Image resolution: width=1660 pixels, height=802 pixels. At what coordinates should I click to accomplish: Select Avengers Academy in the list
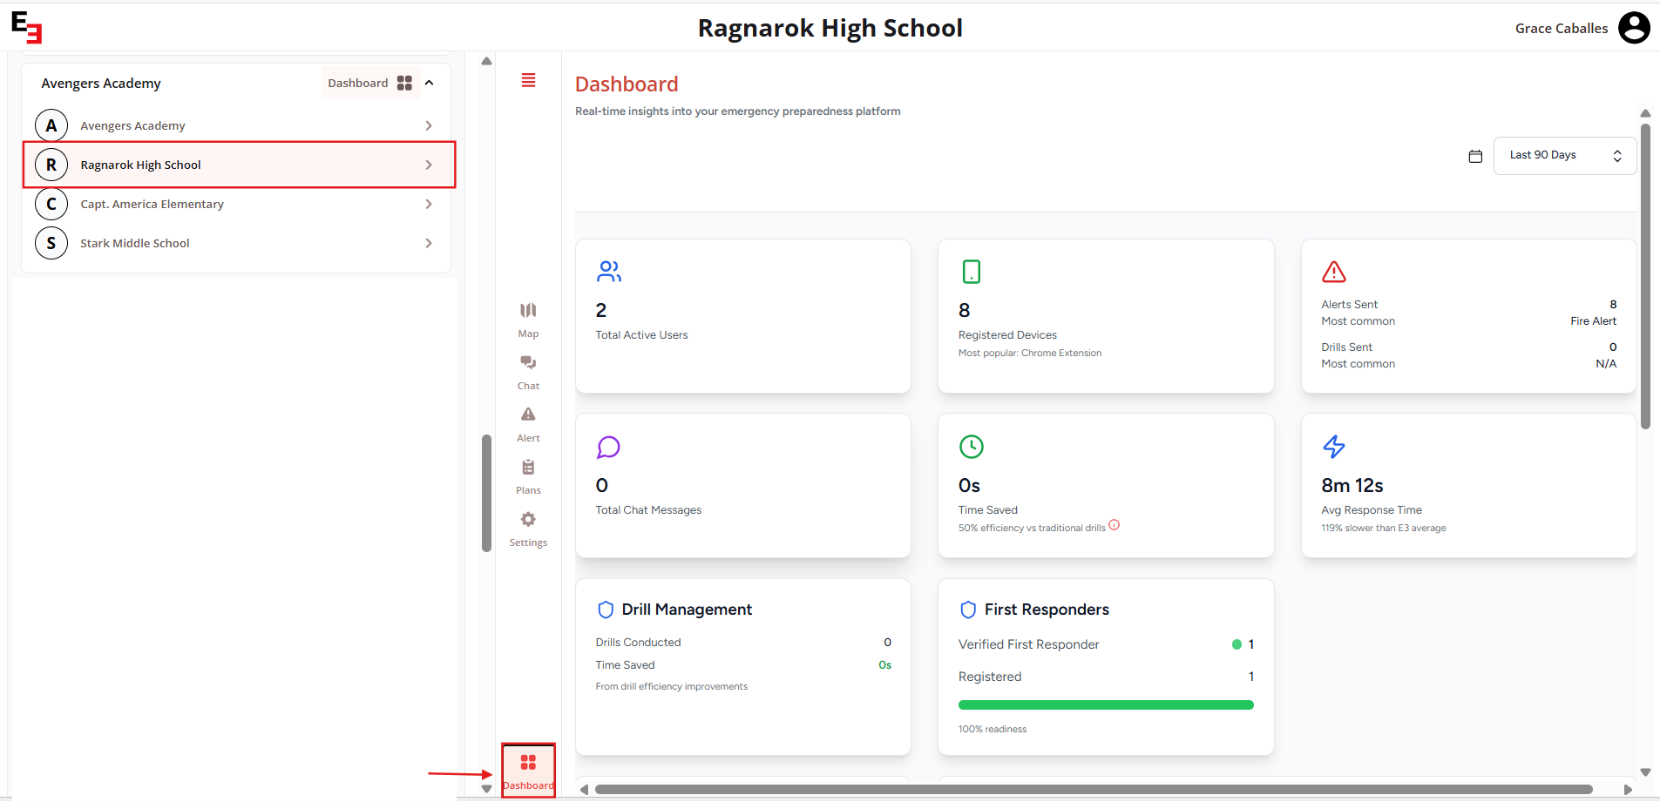pos(235,125)
